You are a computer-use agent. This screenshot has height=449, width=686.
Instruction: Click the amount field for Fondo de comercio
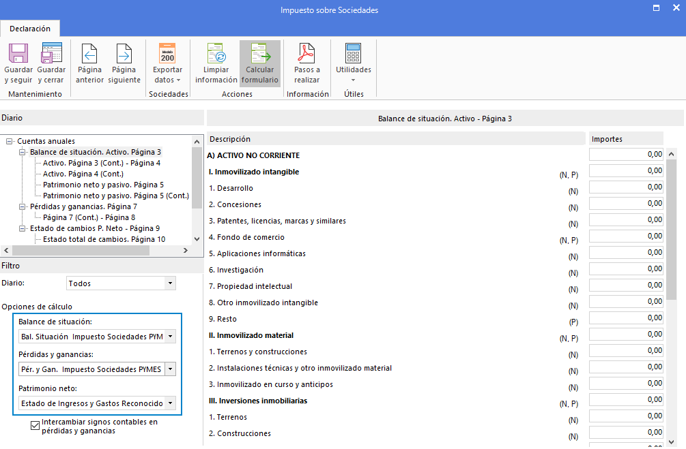(626, 236)
